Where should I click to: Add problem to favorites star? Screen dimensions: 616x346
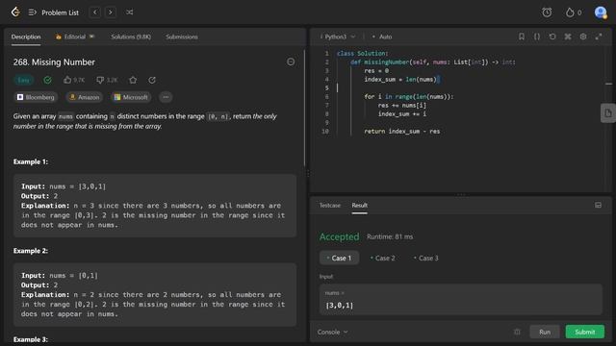pyautogui.click(x=133, y=80)
